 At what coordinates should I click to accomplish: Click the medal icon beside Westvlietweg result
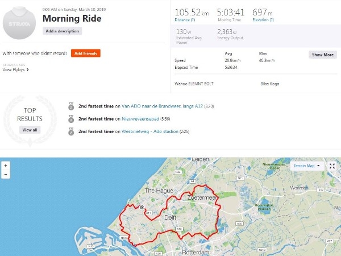71,131
